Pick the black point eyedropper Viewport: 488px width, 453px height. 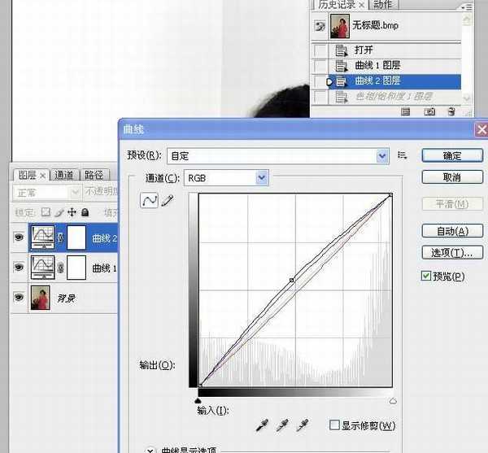pyautogui.click(x=263, y=425)
